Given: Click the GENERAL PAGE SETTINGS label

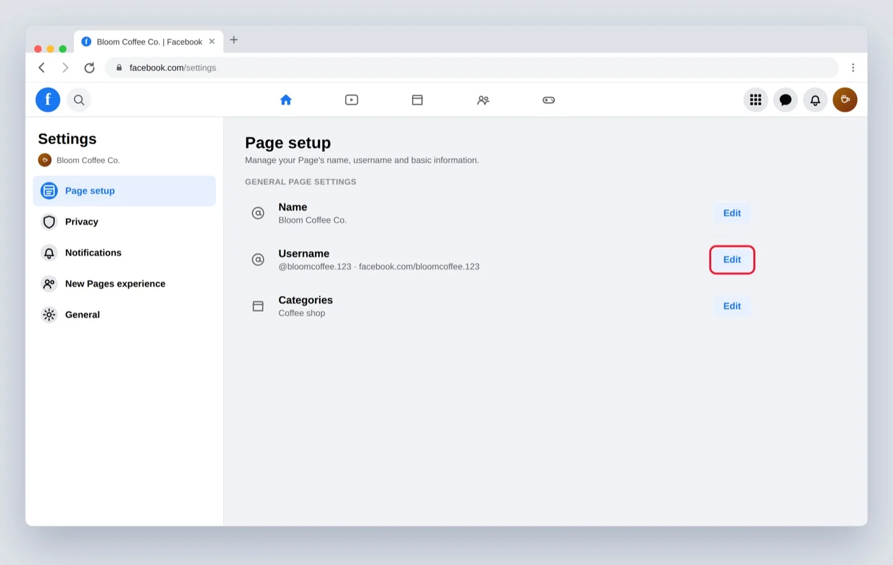Looking at the screenshot, I should coord(300,182).
